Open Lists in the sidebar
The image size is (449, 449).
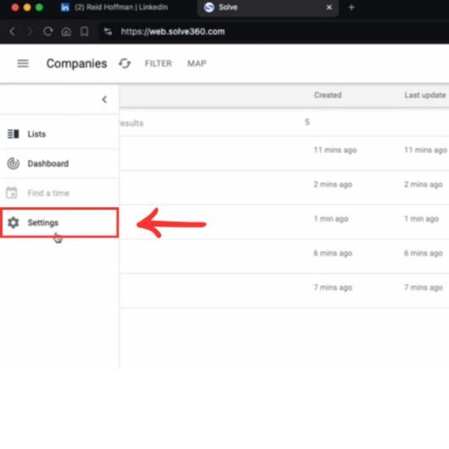(x=59, y=134)
